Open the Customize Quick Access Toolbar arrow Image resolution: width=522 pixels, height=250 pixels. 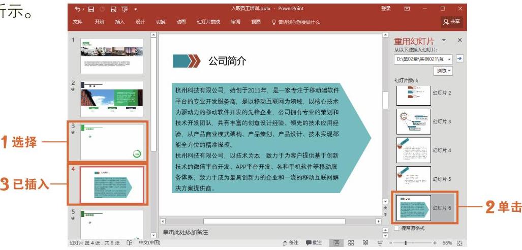tap(136, 9)
